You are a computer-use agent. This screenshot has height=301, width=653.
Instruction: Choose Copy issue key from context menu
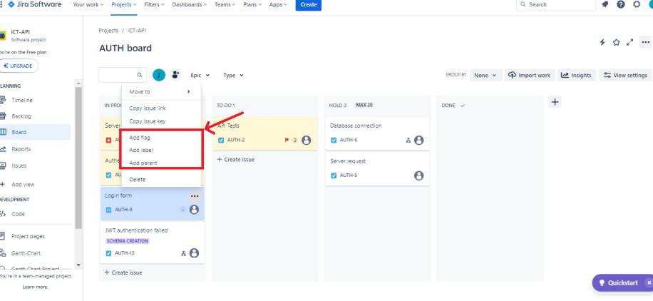tap(161, 121)
